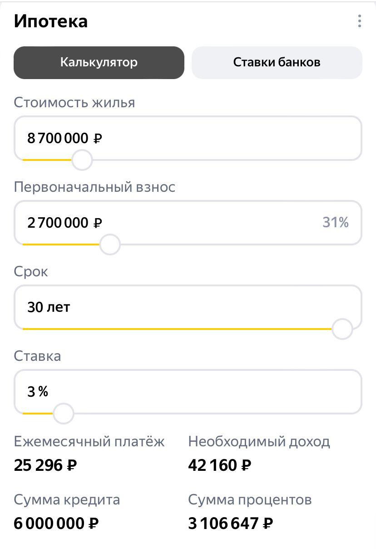Click the Сумма процентов label

click(x=250, y=499)
